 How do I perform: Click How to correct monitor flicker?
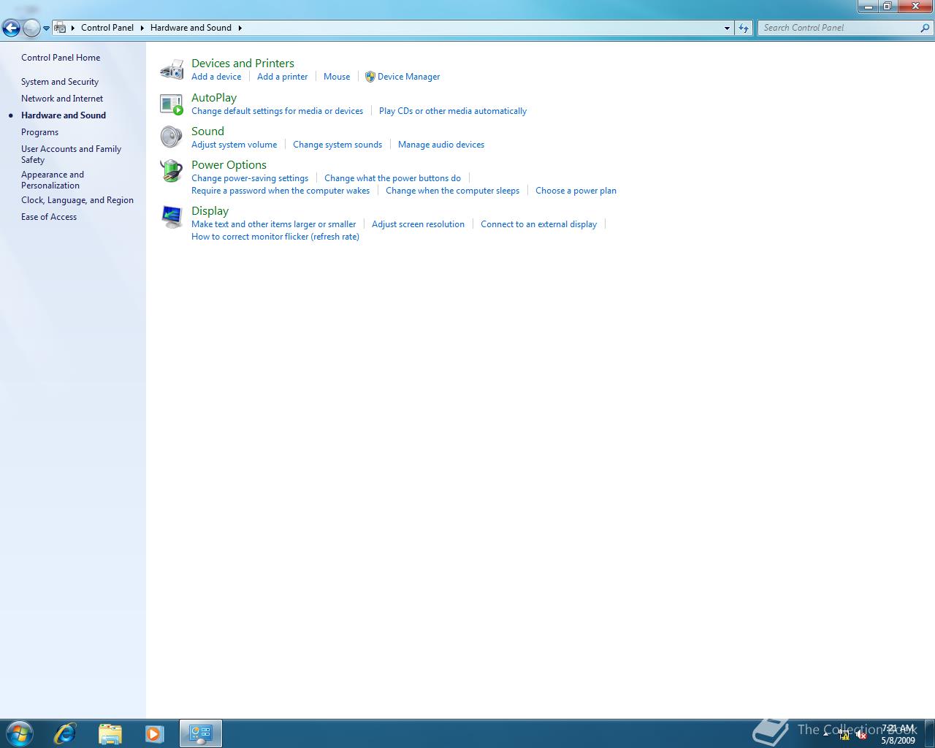(x=275, y=237)
